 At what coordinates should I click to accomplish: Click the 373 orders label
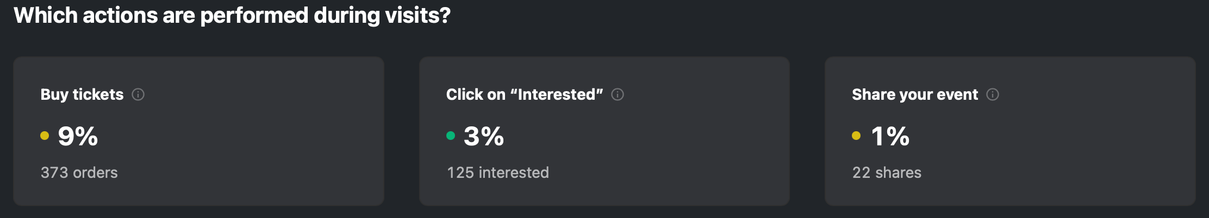79,172
